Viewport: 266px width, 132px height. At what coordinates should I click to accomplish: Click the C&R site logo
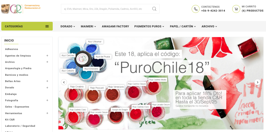coord(21,9)
